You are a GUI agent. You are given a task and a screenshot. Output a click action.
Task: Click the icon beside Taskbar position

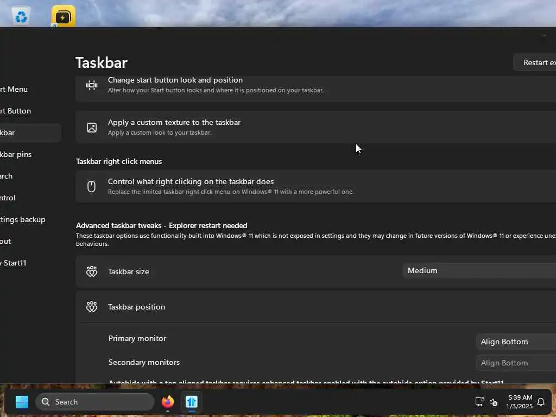point(92,307)
